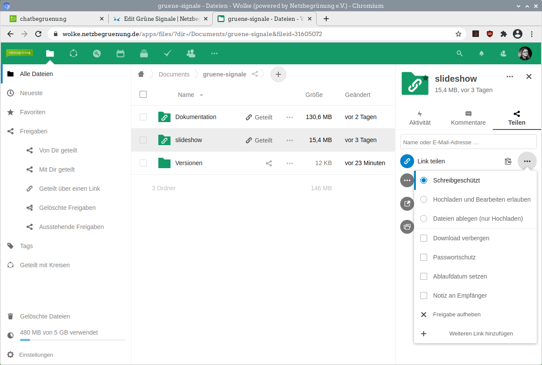Click the gruene-signale breadcrumb
Screen dimensions: 542x365
(224, 74)
